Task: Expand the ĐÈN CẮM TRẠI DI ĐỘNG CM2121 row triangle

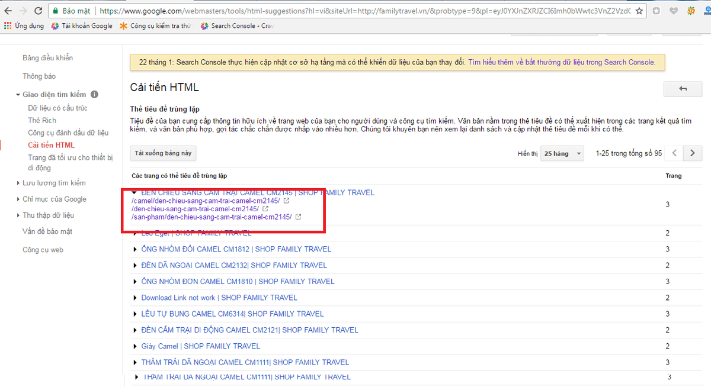Action: click(134, 330)
